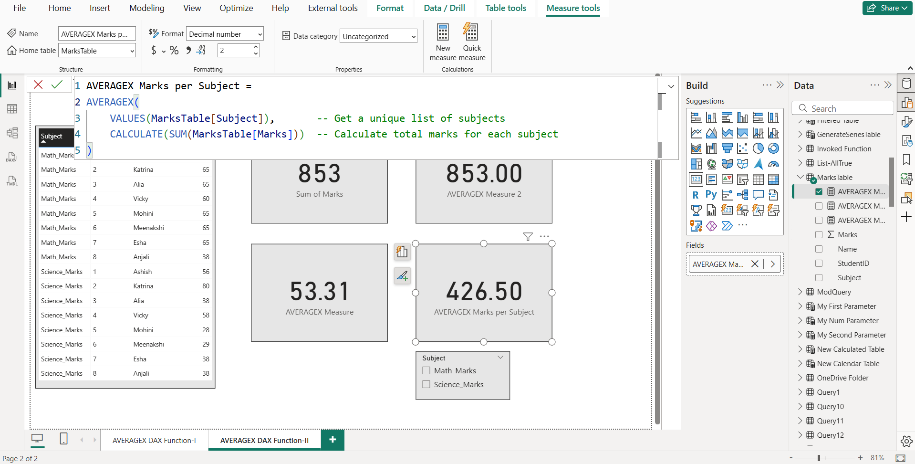Open the Table view in left sidebar
Image resolution: width=915 pixels, height=464 pixels.
(12, 109)
